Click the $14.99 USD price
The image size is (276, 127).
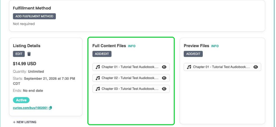tap(25, 64)
